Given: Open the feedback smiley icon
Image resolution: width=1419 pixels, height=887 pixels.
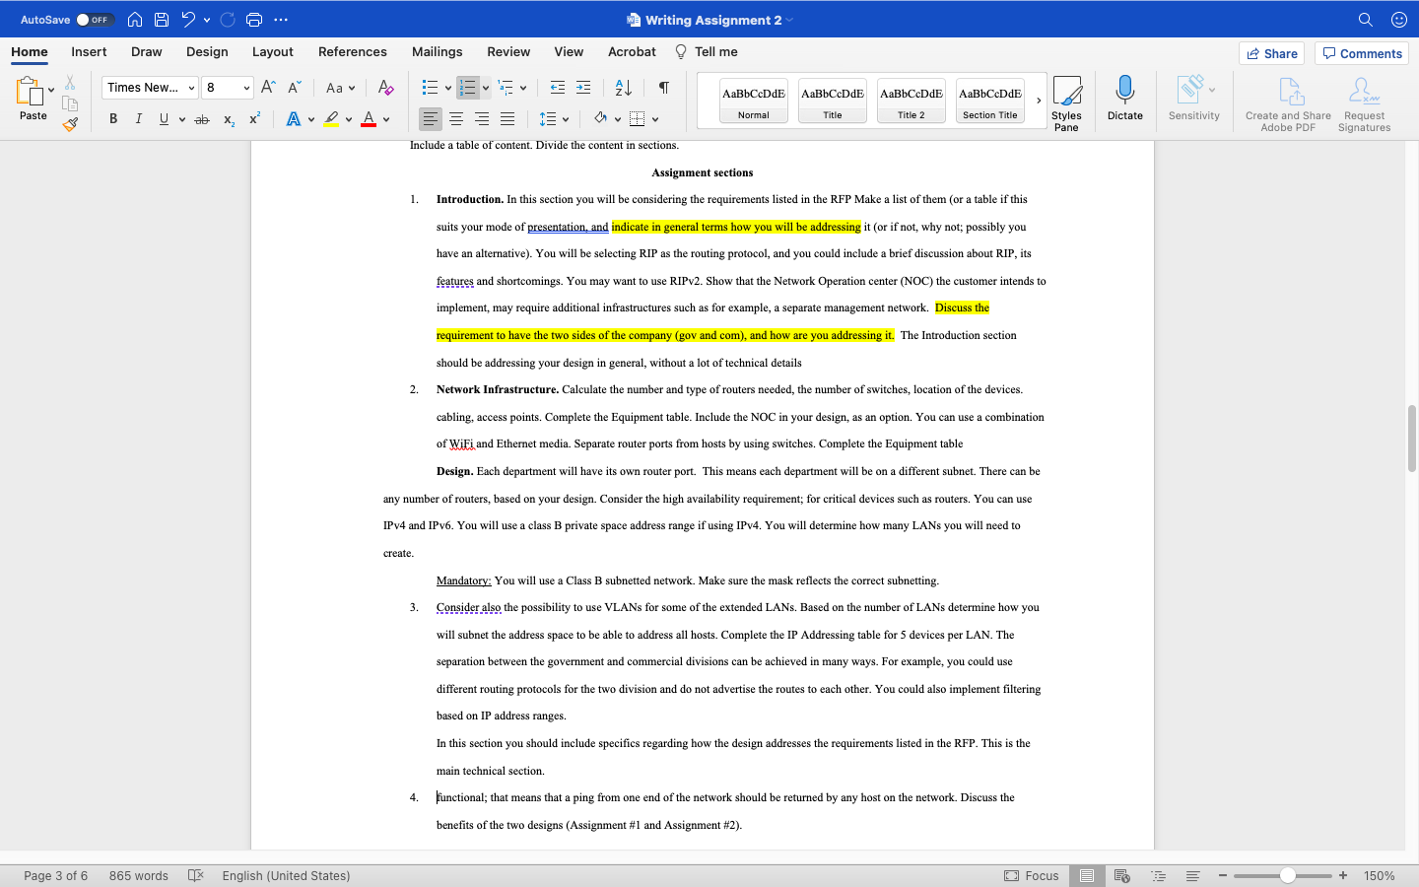Looking at the screenshot, I should [x=1398, y=20].
